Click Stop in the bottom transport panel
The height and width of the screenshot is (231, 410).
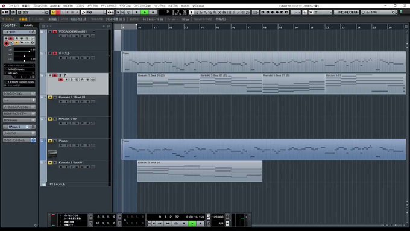184,223
